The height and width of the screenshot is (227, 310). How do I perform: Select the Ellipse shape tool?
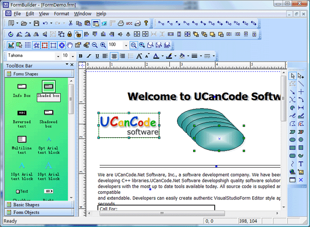click(x=292, y=140)
